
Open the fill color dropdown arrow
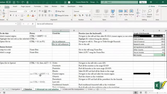pyautogui.click(x=30, y=15)
